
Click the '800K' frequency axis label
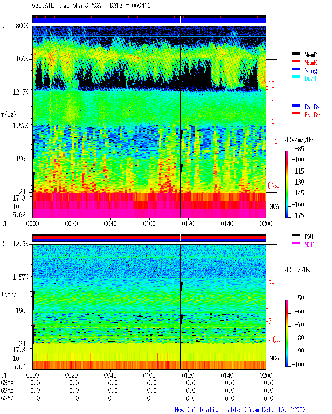pos(22,26)
